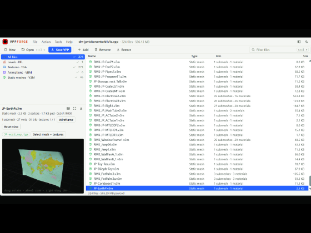This screenshot has width=311, height=233.
Task: Select the JP-EarthP.v3m file row
Action: pyautogui.click(x=197, y=188)
